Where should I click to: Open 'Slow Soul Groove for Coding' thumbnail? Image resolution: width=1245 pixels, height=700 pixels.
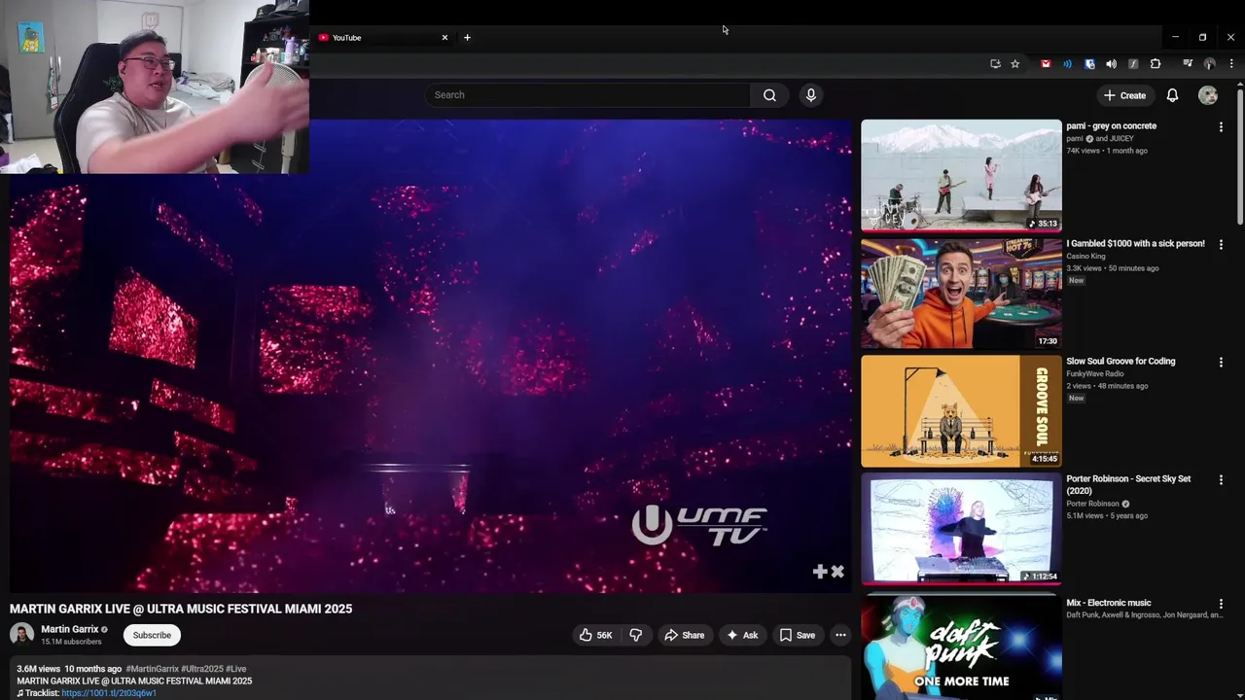coord(961,410)
